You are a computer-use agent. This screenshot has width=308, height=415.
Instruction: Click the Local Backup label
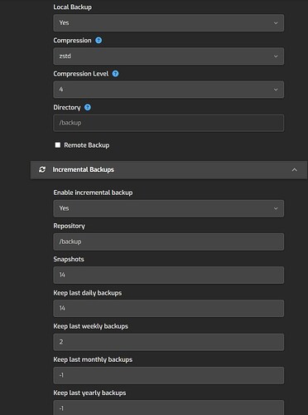(x=72, y=7)
